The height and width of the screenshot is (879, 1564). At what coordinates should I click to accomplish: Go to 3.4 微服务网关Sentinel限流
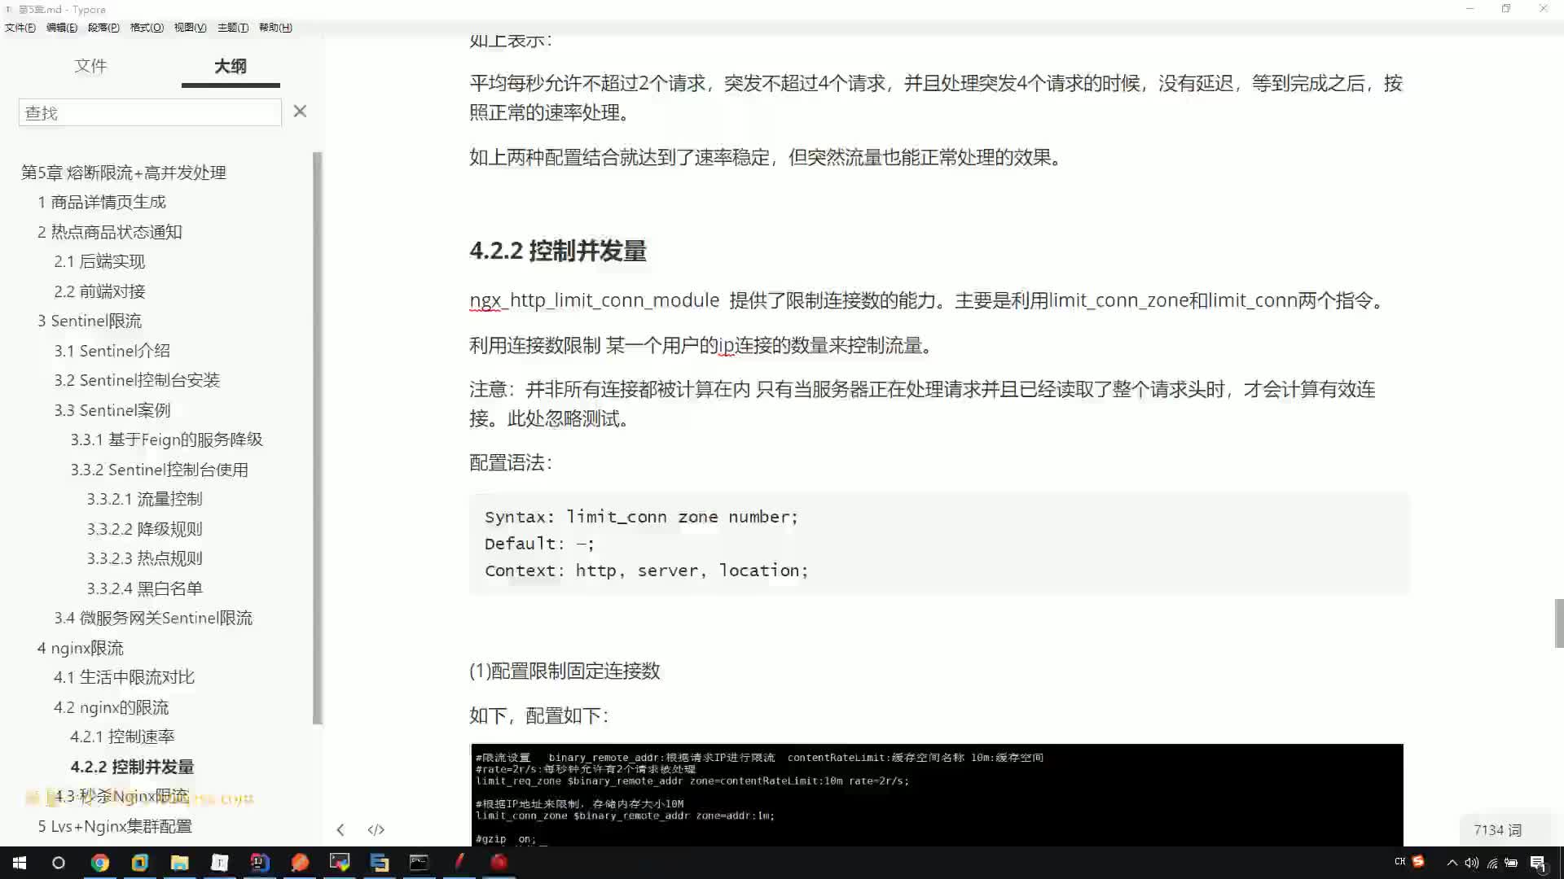tap(153, 618)
